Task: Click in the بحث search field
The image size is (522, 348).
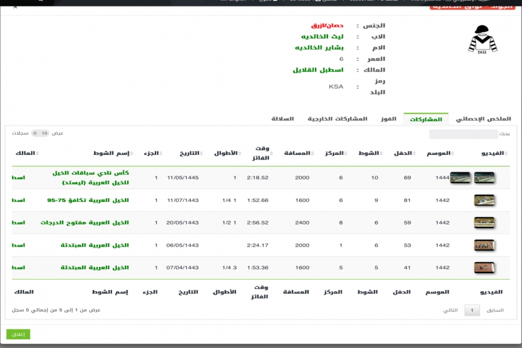Action: pyautogui.click(x=463, y=134)
